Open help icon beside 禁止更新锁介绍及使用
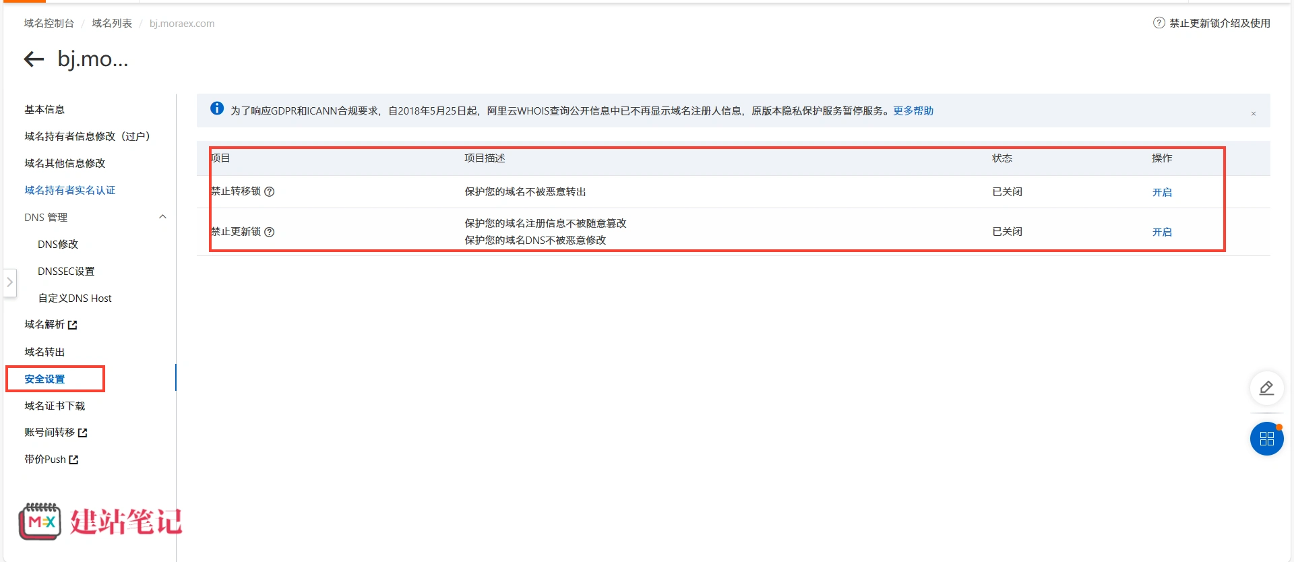Screen dimensions: 1294x562 point(1159,23)
